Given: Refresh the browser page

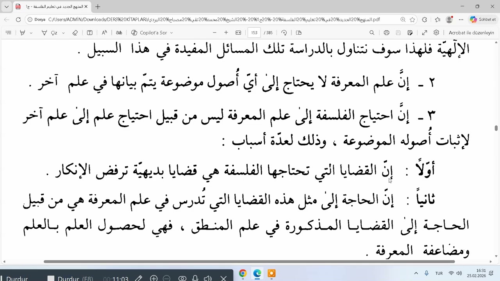Looking at the screenshot, I should (18, 20).
